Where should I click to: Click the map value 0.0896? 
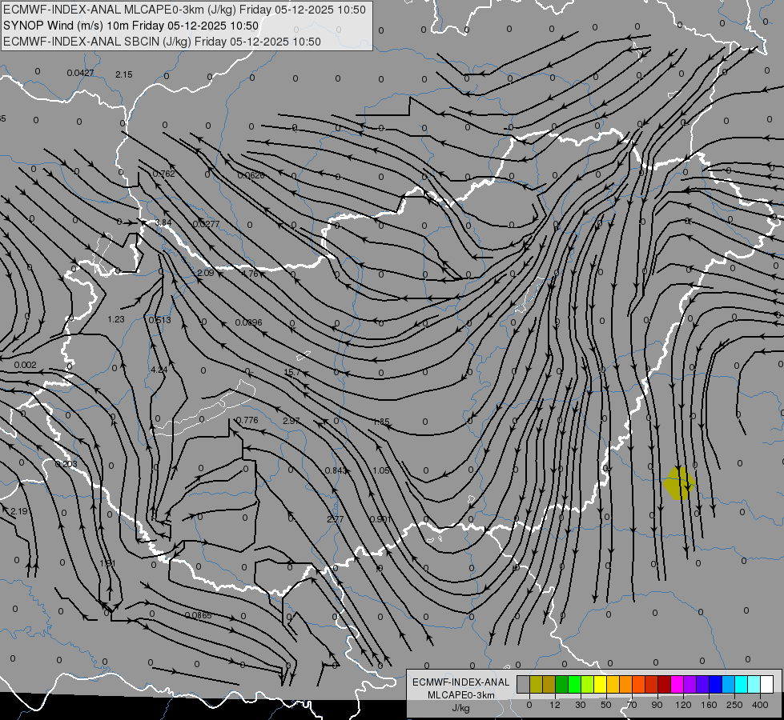pyautogui.click(x=248, y=322)
